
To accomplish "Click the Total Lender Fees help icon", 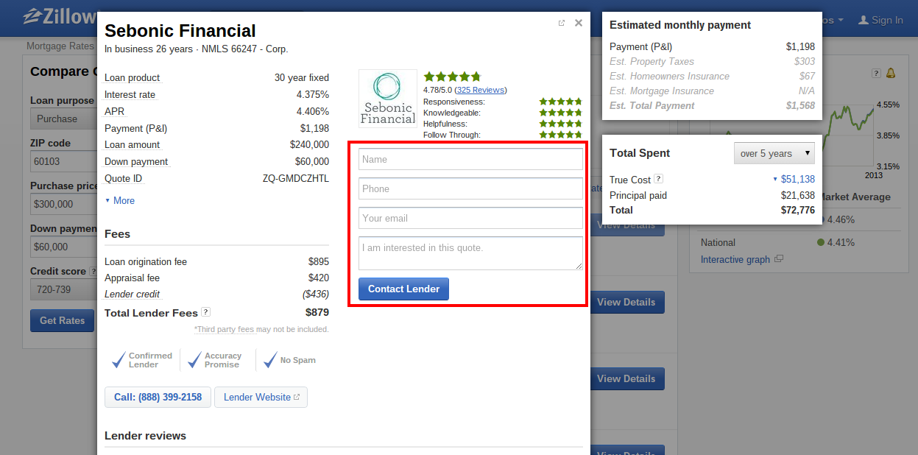I will tap(206, 312).
